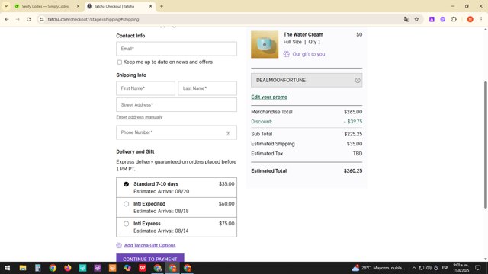Open the tab search dropdown arrow

[x=6, y=6]
